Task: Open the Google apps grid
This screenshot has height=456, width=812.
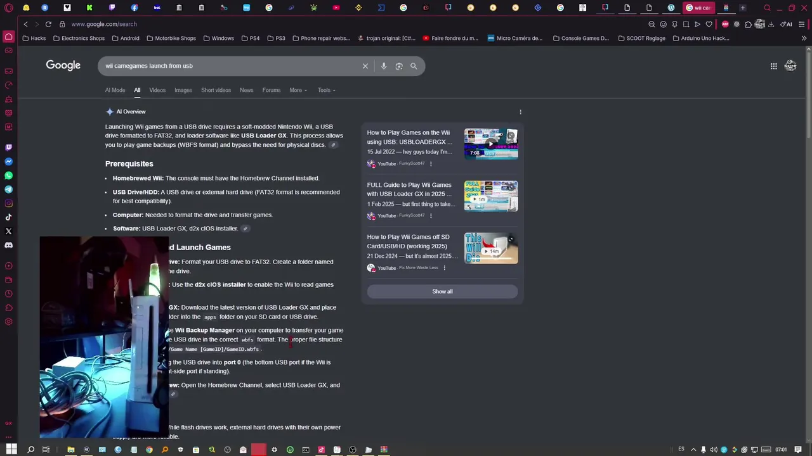Action: (x=773, y=66)
